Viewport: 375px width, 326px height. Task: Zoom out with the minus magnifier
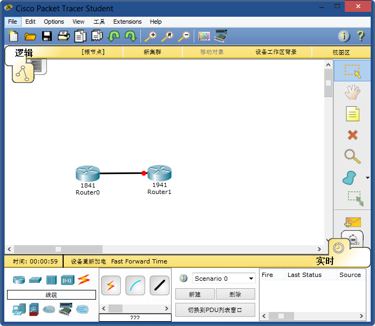pos(184,36)
